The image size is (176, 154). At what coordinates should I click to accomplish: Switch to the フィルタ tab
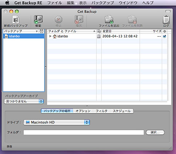102,111
